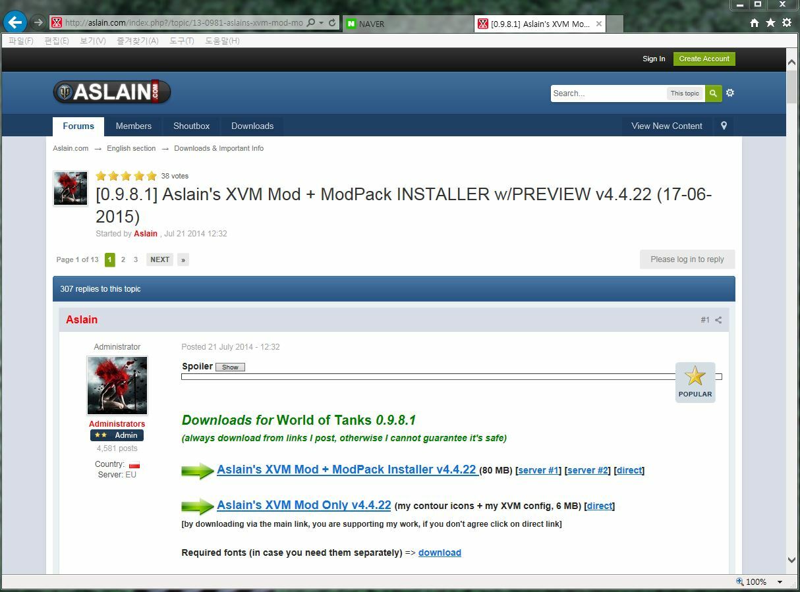800x592 pixels.
Task: Click the topic starter avatar thumbnail
Action: [x=71, y=188]
